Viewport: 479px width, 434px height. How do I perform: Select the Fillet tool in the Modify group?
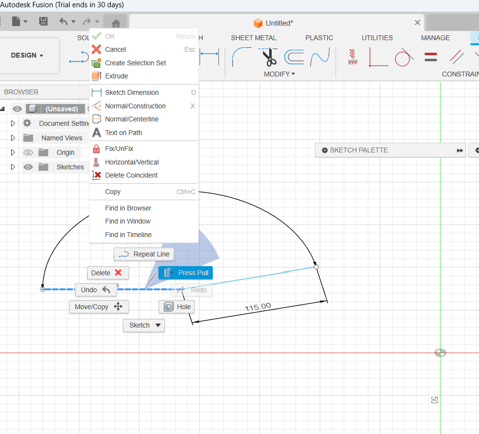pyautogui.click(x=241, y=57)
